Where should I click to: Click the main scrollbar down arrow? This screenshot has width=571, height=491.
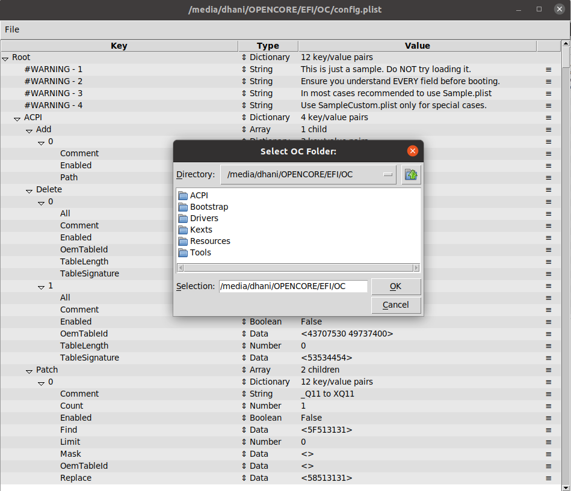pos(566,487)
